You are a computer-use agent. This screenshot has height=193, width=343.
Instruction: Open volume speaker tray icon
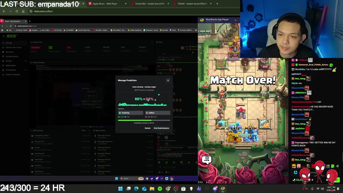[322, 189]
